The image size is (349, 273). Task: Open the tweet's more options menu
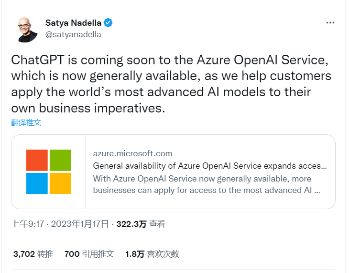(330, 23)
